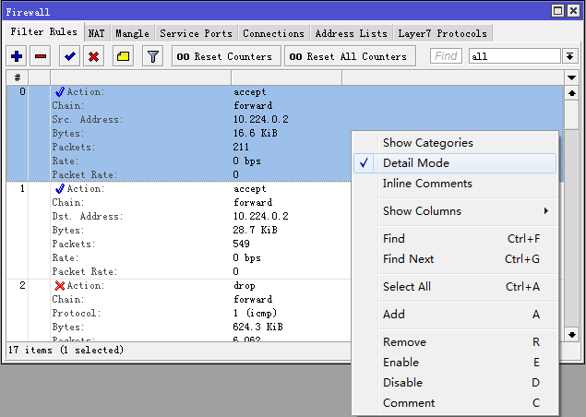Image resolution: width=586 pixels, height=417 pixels.
Task: Switch to the NAT tab
Action: point(97,33)
